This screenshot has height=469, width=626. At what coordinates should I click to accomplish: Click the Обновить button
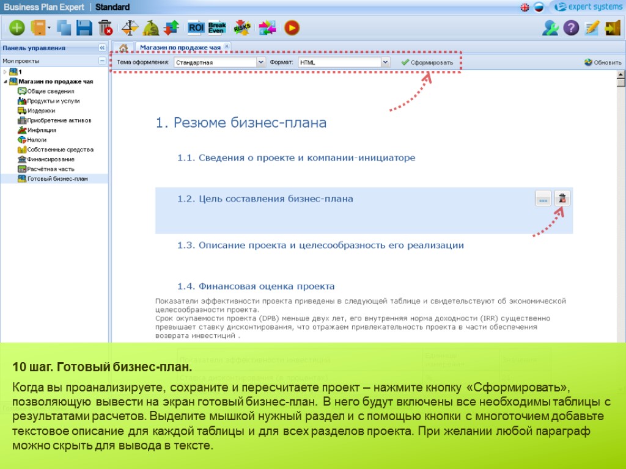pos(603,63)
